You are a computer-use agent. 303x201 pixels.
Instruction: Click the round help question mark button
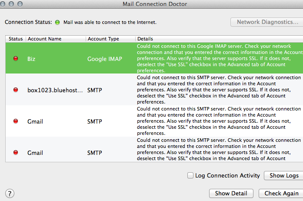10,193
